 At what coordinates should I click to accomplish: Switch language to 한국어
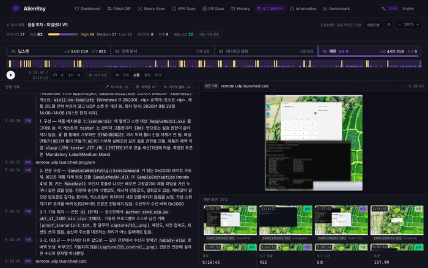tap(393, 9)
